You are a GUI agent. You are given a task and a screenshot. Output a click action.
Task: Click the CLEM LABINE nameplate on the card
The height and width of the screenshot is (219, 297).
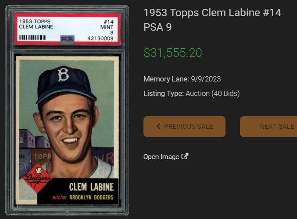pos(90,187)
